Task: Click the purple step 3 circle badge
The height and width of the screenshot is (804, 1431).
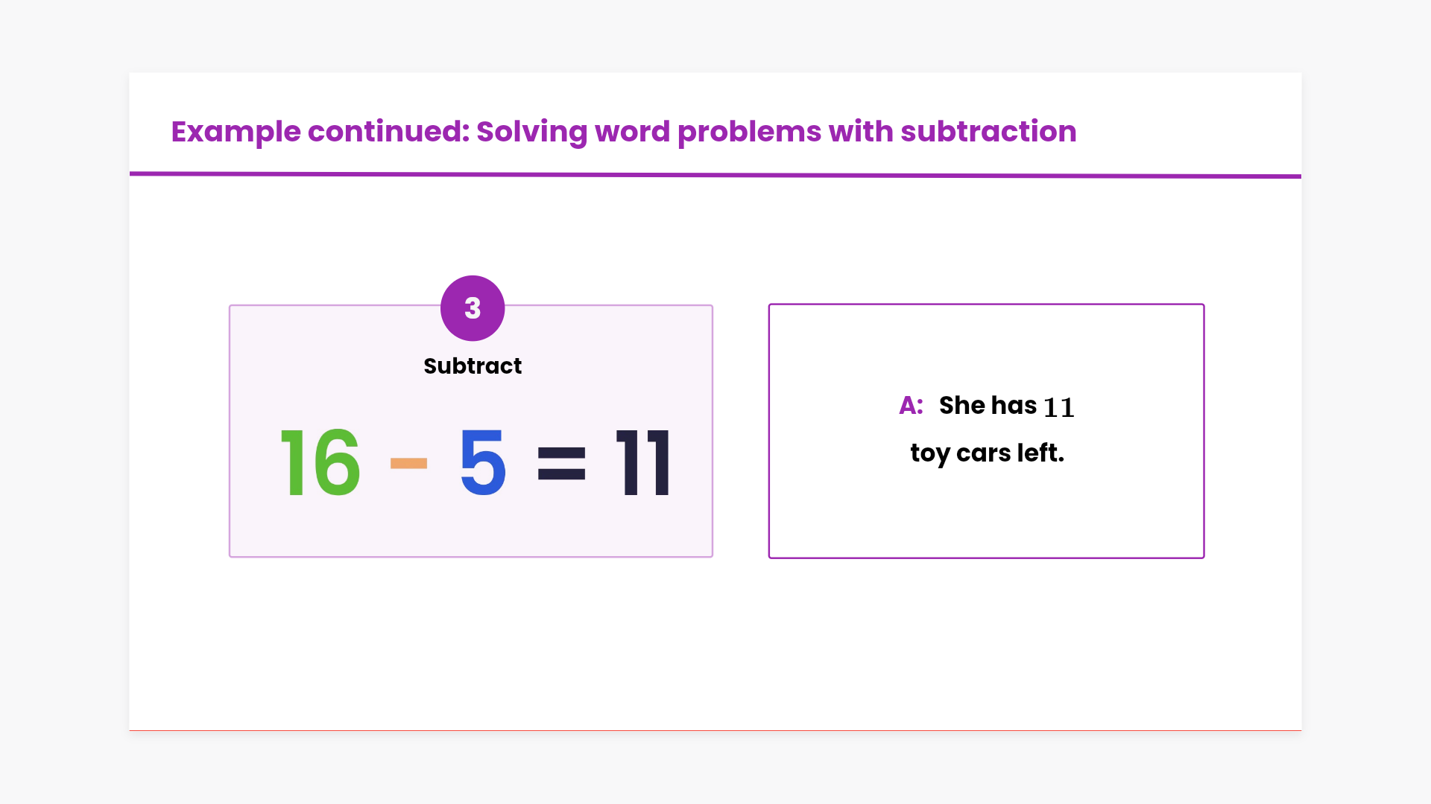Action: coord(473,308)
